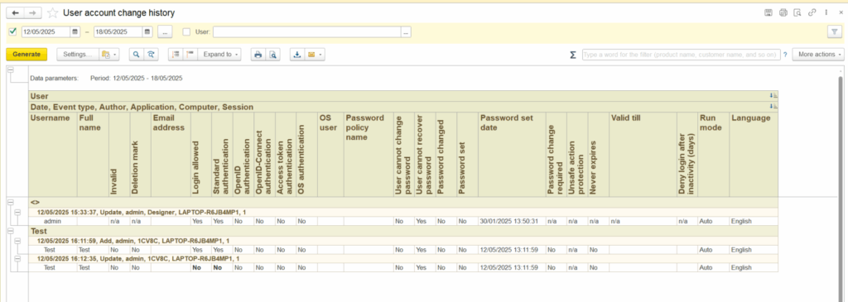Screen dimensions: 848x302
Task: Click the end date field 18/05/2025
Action: pos(118,32)
